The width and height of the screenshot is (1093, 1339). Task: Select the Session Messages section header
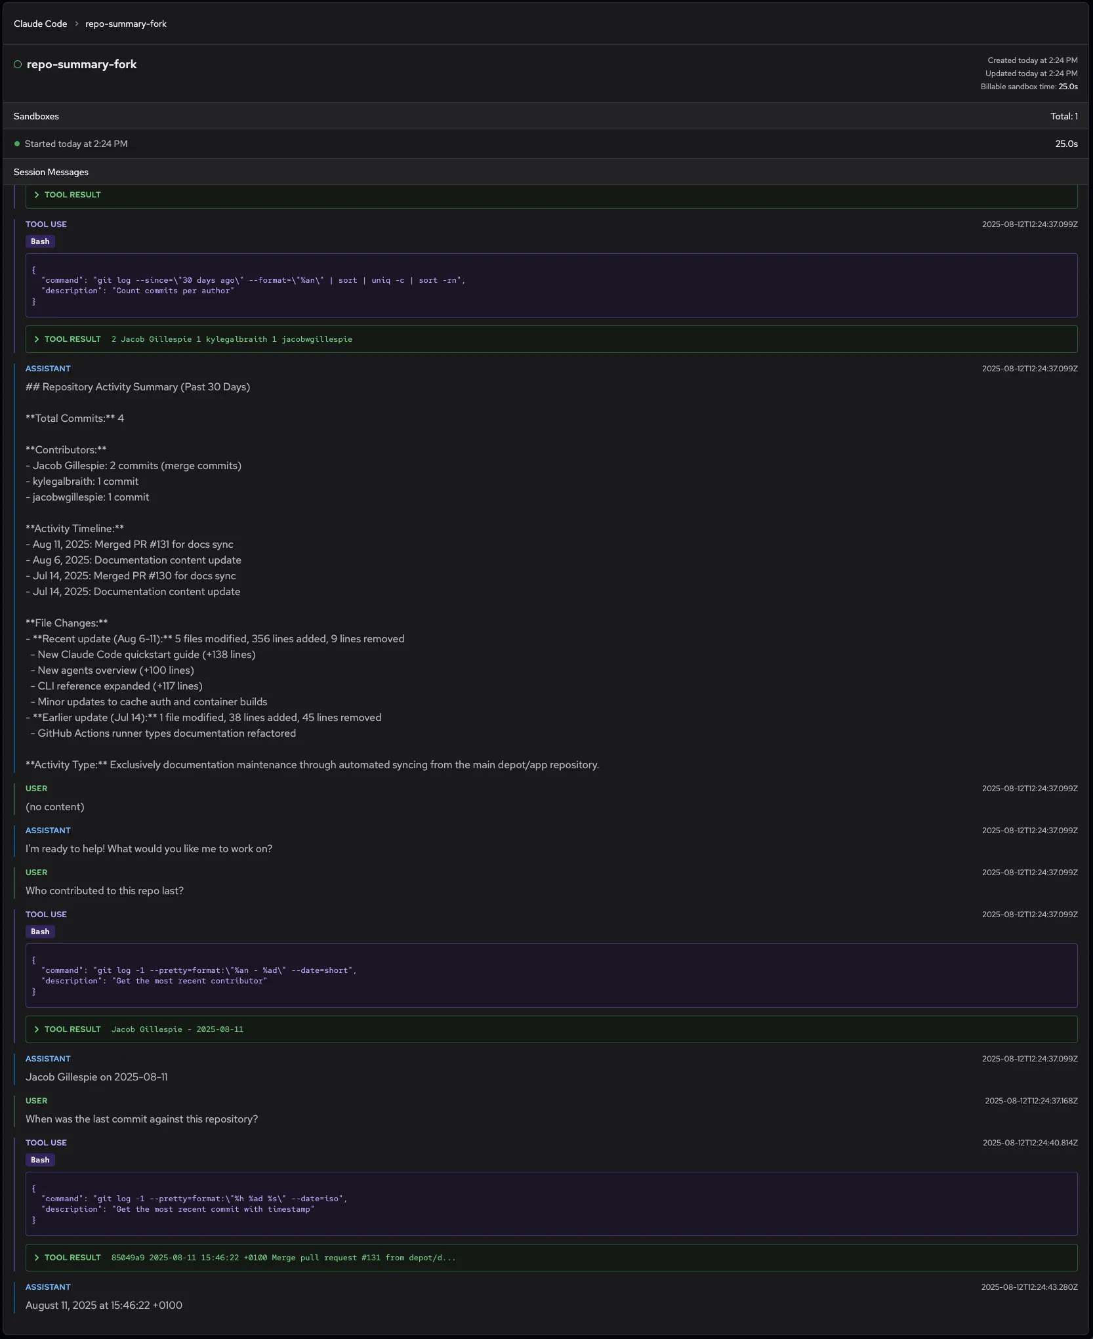pos(51,172)
